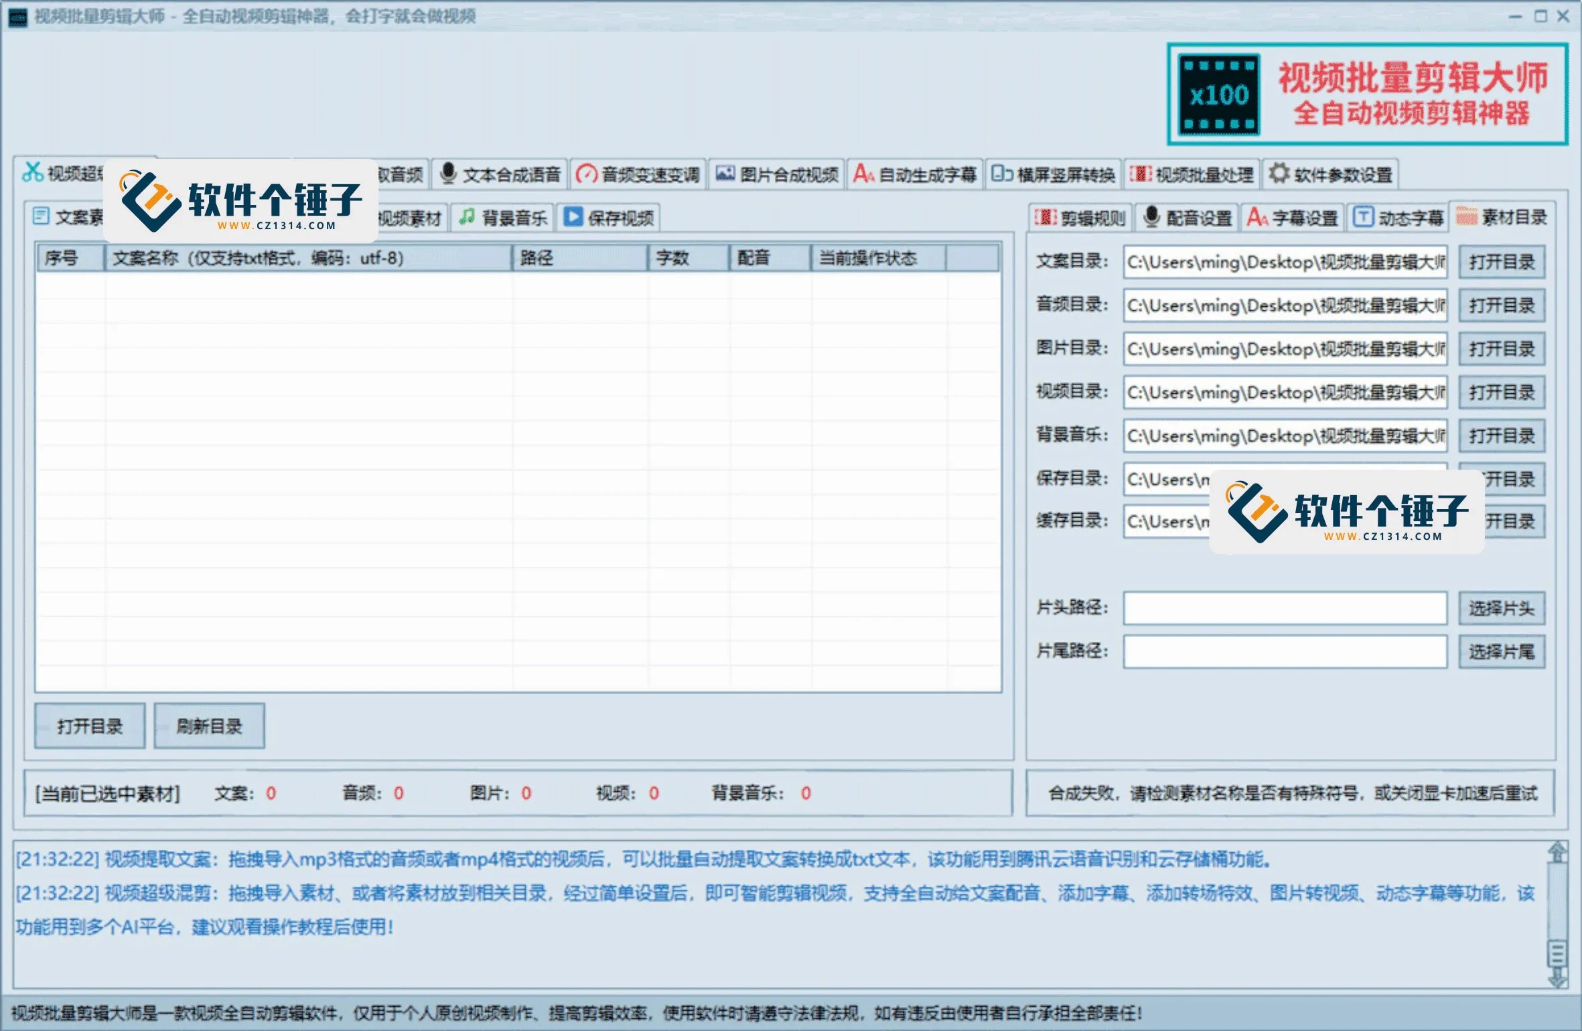
Task: Open the 文本合成语音 tab
Action: (x=500, y=175)
